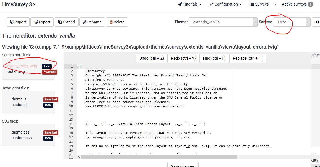
Task: Click the Screen combo box arrow
Action: click(x=308, y=22)
